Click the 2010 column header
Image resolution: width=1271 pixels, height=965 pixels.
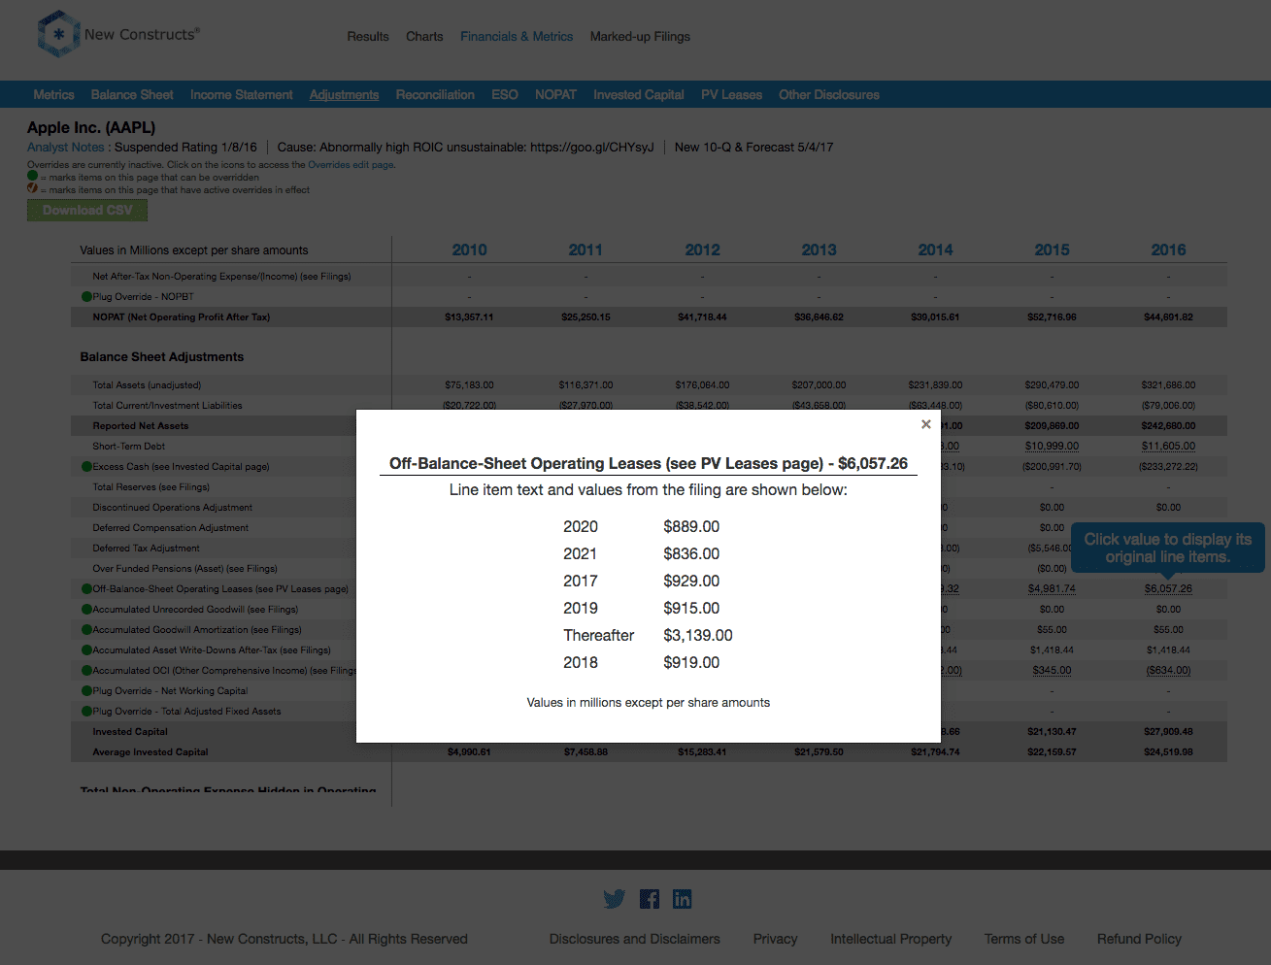click(469, 250)
